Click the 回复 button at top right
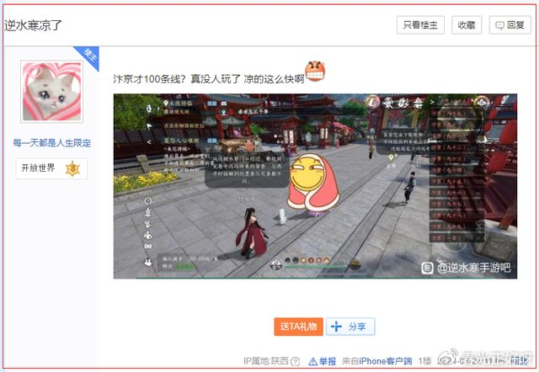The width and height of the screenshot is (539, 372). (510, 25)
